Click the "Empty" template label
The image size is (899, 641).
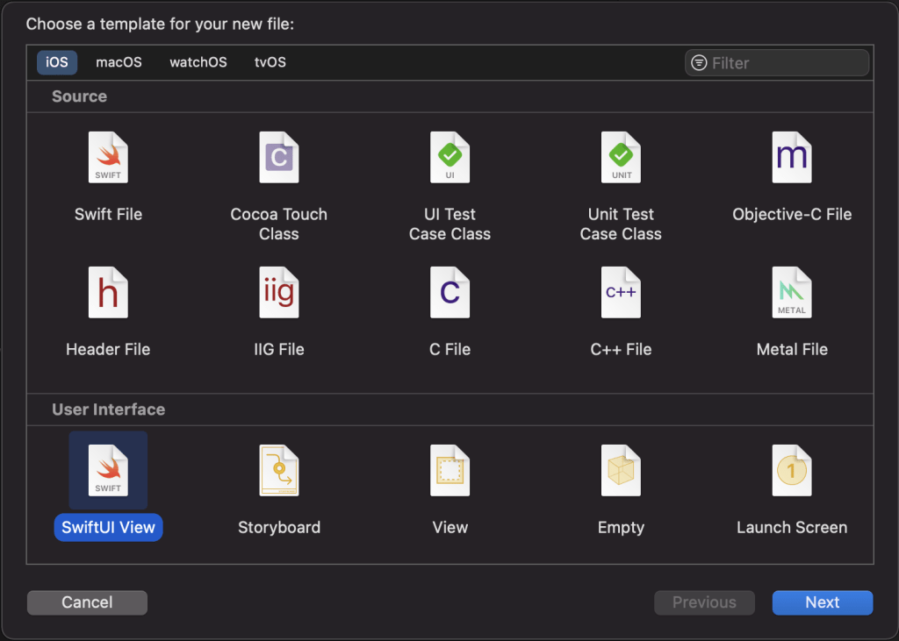pos(621,528)
